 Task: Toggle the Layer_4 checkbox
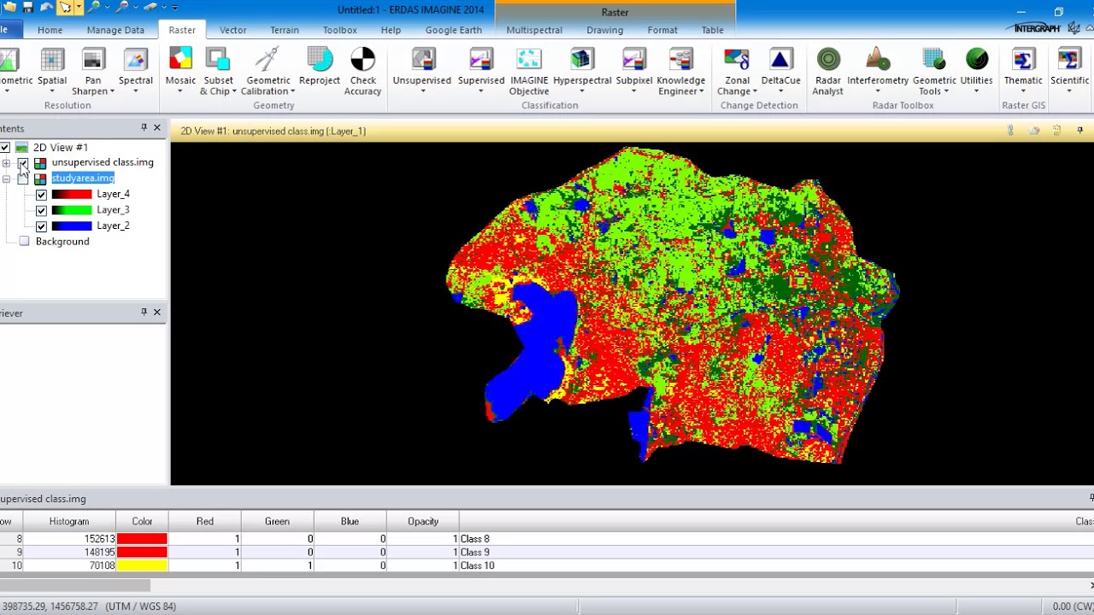click(x=41, y=195)
